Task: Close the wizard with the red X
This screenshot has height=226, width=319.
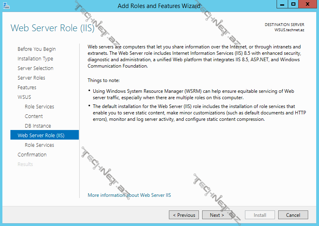Action: pos(308,5)
